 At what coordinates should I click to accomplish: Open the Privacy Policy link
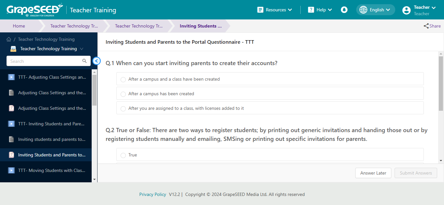[153, 194]
